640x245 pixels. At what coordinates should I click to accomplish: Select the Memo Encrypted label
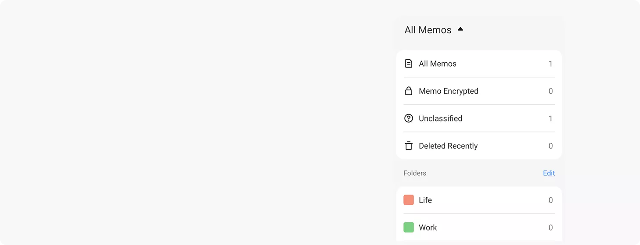[448, 91]
